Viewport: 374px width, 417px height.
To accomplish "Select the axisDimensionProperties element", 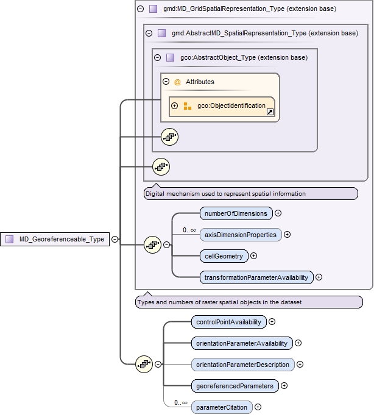I will click(241, 235).
